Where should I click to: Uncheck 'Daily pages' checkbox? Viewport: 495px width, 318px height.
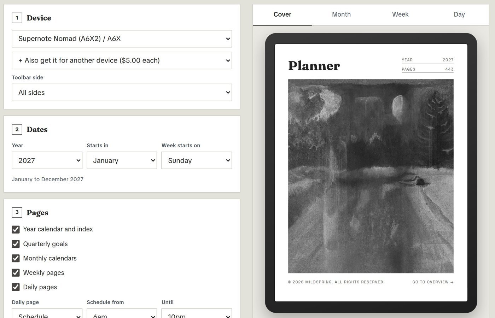click(x=16, y=287)
